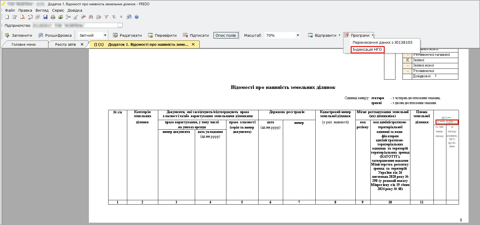
Task: Toggle the 'Звітної' mark cell with X
Action: pos(407,60)
